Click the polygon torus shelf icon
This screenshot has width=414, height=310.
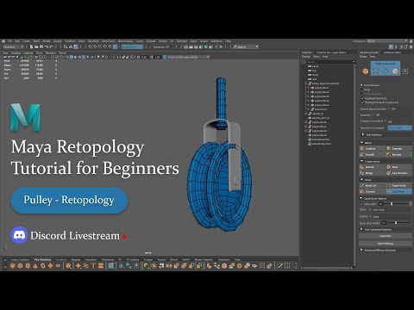(x=43, y=266)
